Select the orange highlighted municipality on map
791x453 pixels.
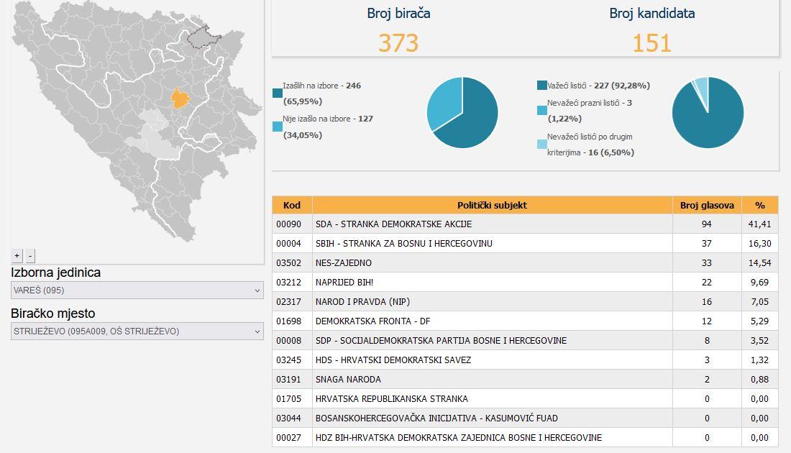coord(180,99)
